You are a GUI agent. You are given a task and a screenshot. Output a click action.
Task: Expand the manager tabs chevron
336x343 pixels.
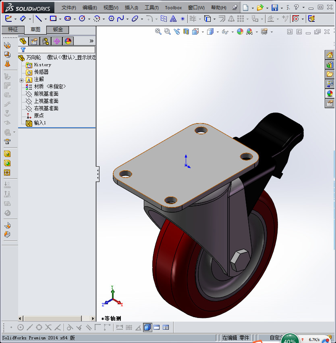tap(91, 41)
